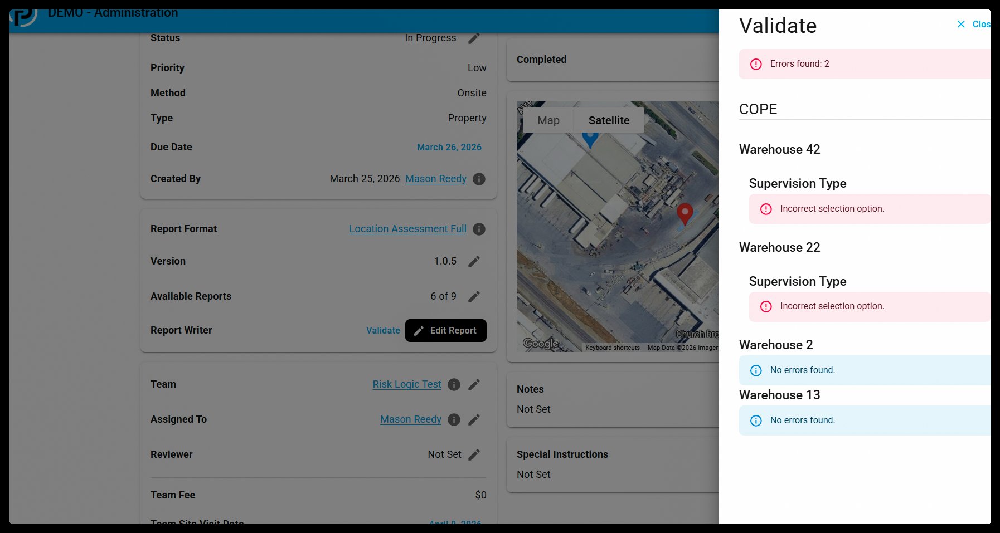This screenshot has height=533, width=1000.
Task: Edit Available Reports pencil icon
Action: (474, 296)
